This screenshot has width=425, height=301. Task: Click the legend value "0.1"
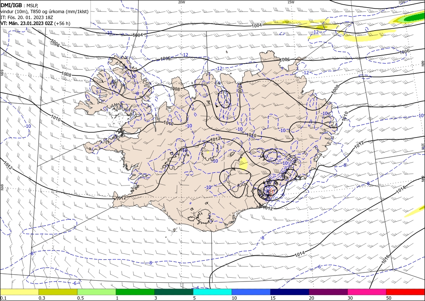pyautogui.click(x=3, y=298)
